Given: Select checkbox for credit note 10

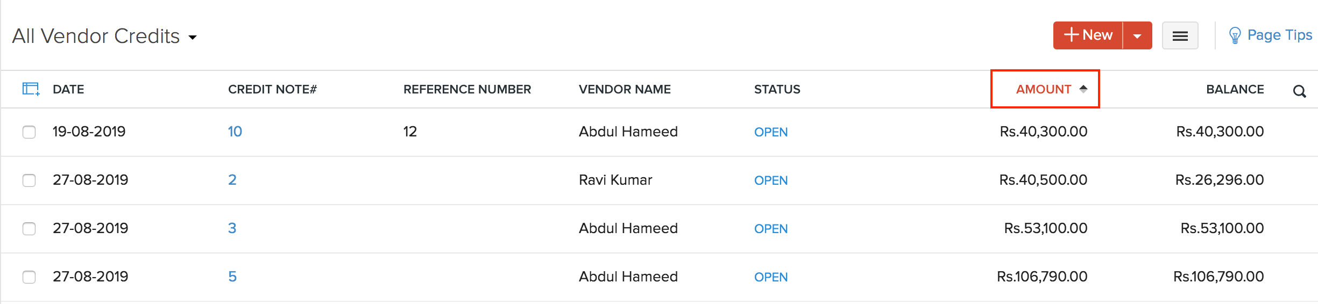Looking at the screenshot, I should pyautogui.click(x=29, y=132).
